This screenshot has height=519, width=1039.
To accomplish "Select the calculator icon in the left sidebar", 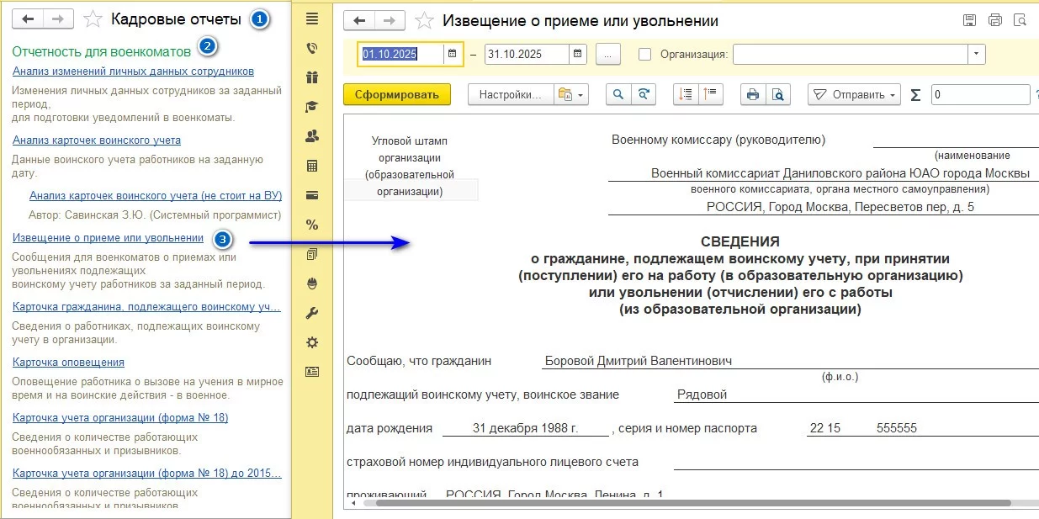I will [x=311, y=164].
